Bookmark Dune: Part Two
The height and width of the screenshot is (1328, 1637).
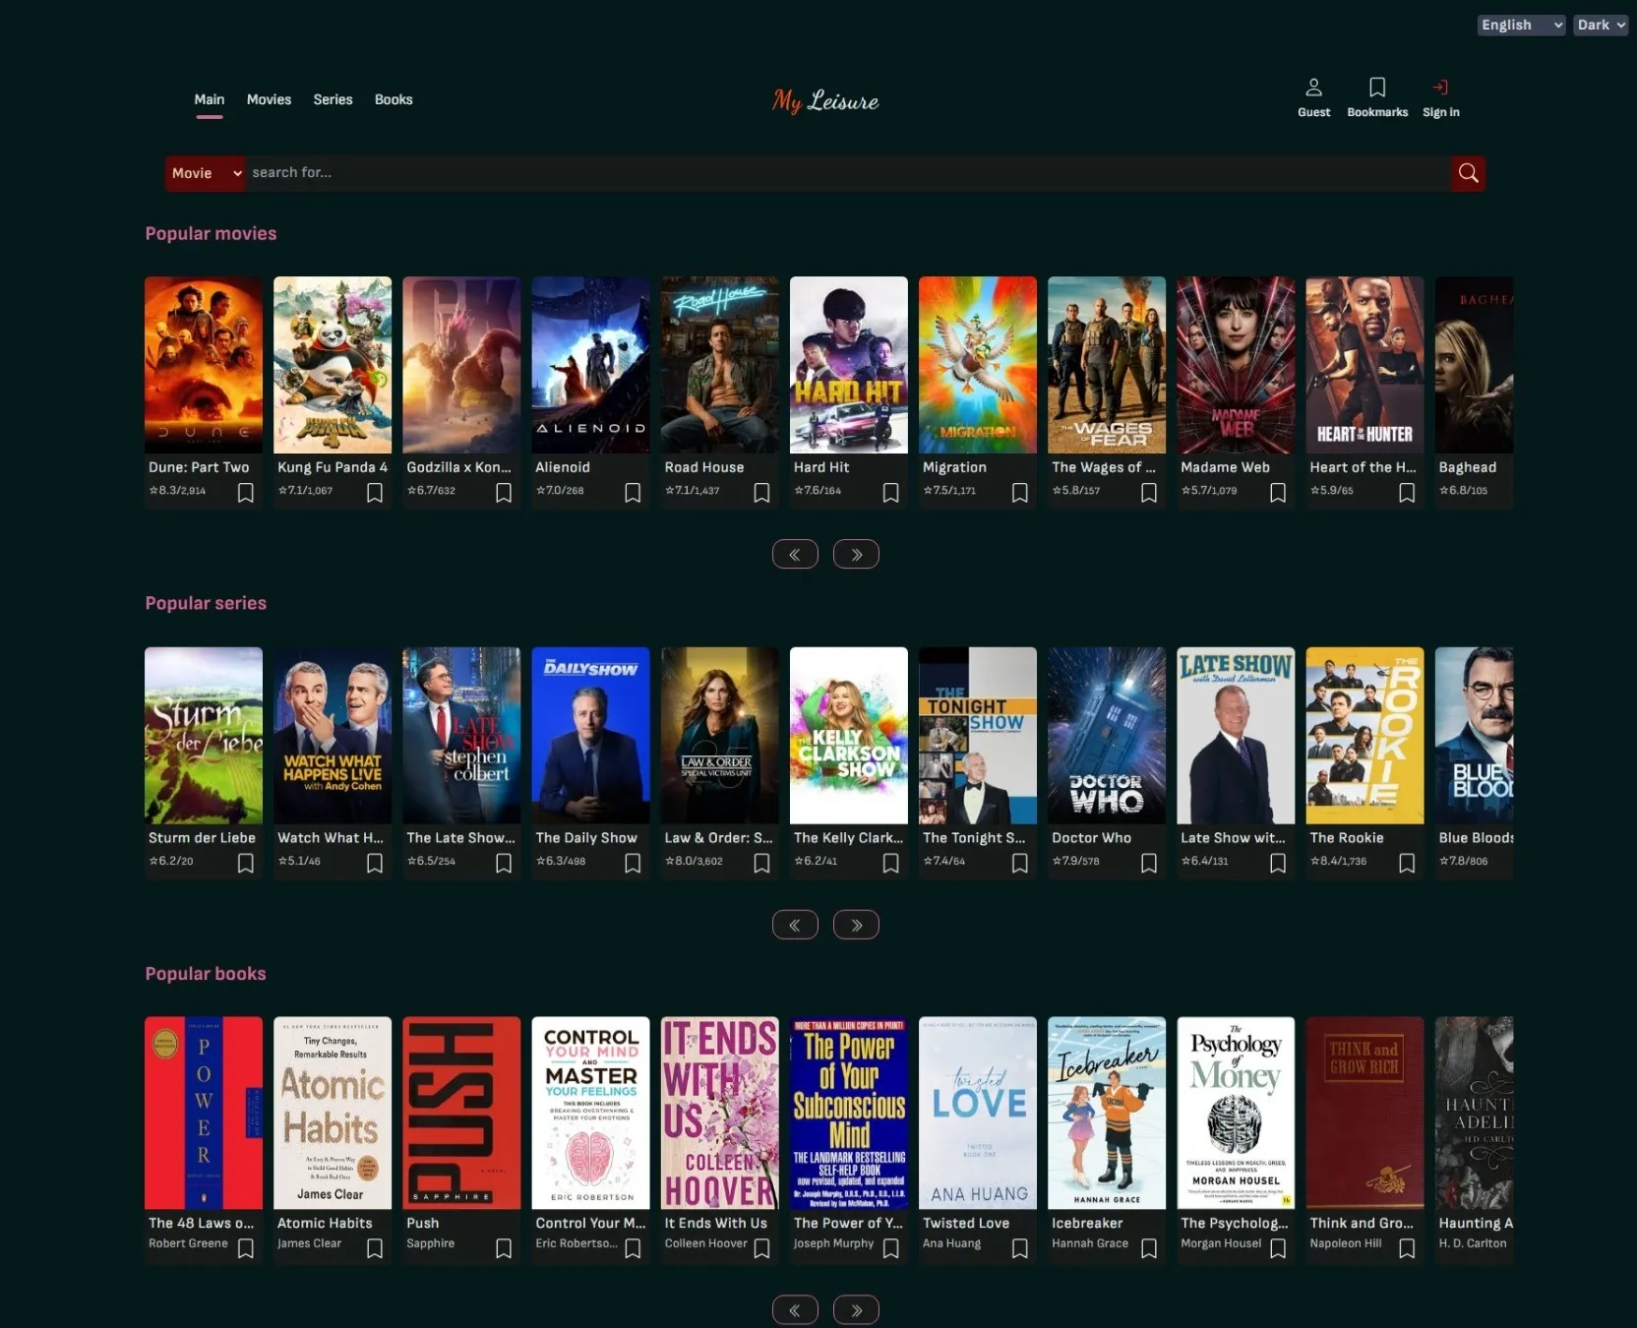click(x=246, y=493)
